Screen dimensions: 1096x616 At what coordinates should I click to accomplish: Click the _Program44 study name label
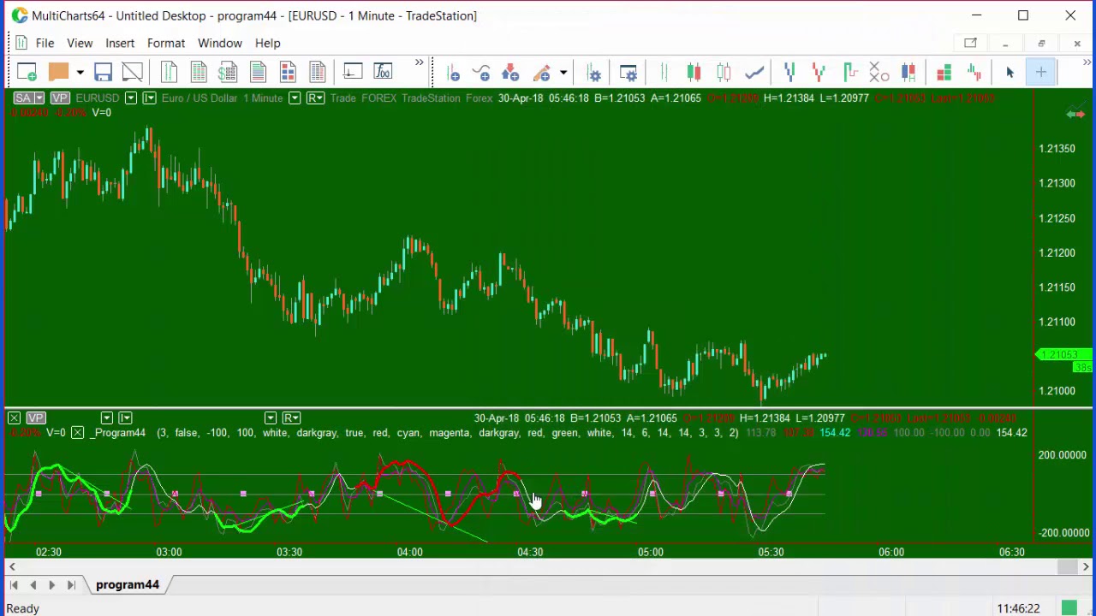point(118,433)
